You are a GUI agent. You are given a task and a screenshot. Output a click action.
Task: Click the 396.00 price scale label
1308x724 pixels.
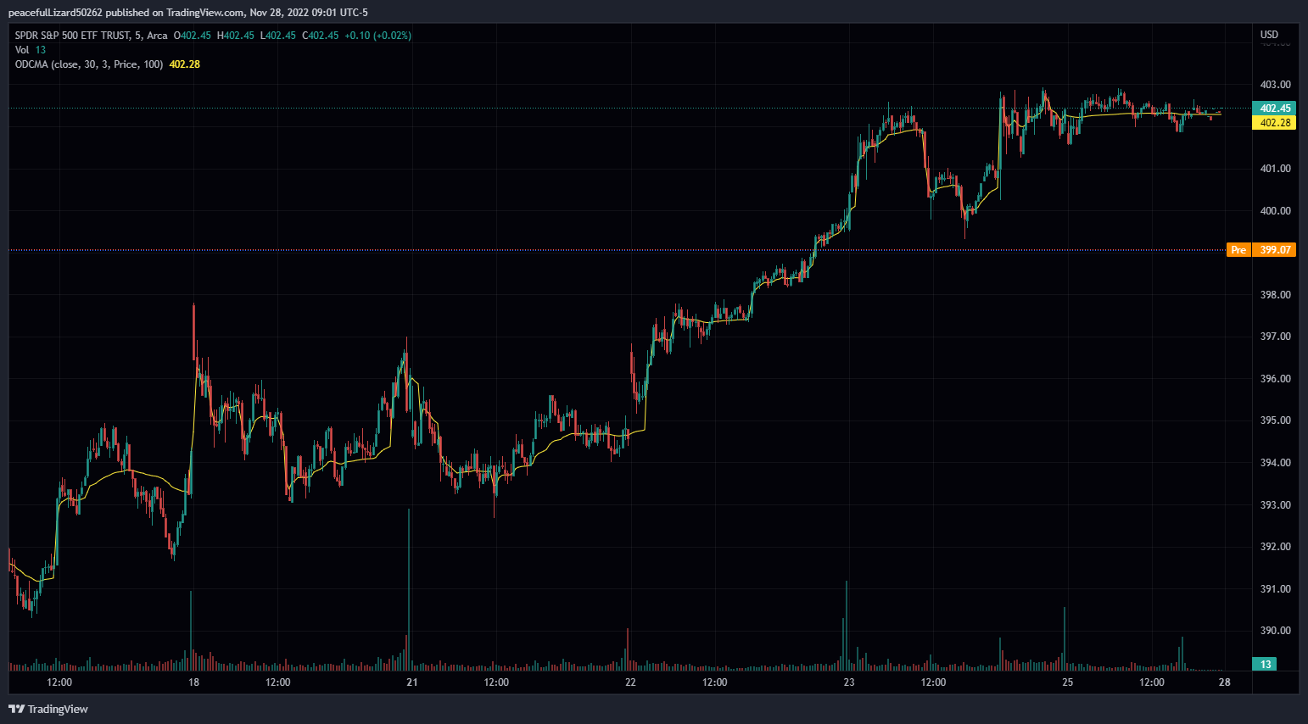tap(1275, 379)
